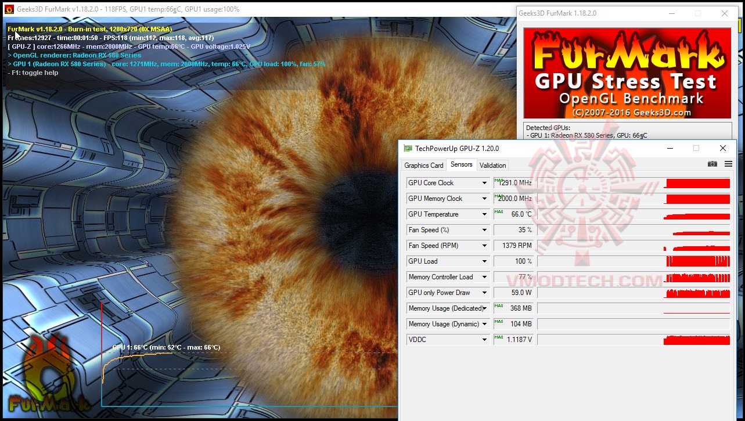Click the GPU Temperature history graph
This screenshot has height=421, width=745.
click(x=634, y=214)
